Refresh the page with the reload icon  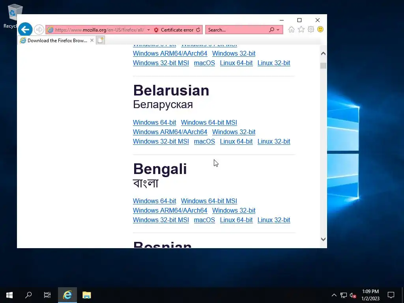pyautogui.click(x=198, y=30)
